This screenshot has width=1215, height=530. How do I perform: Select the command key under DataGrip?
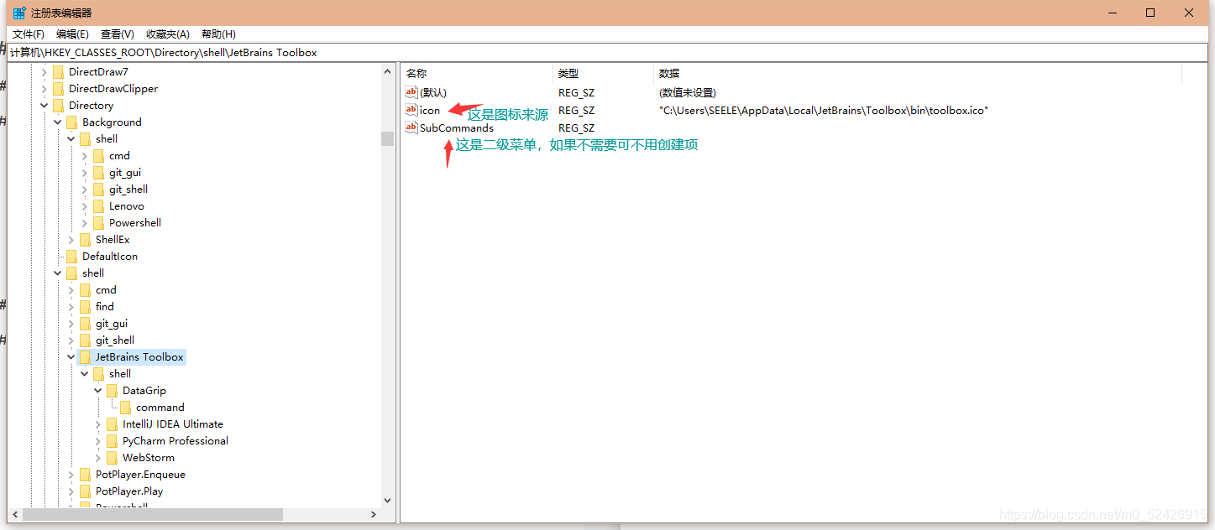(x=160, y=408)
